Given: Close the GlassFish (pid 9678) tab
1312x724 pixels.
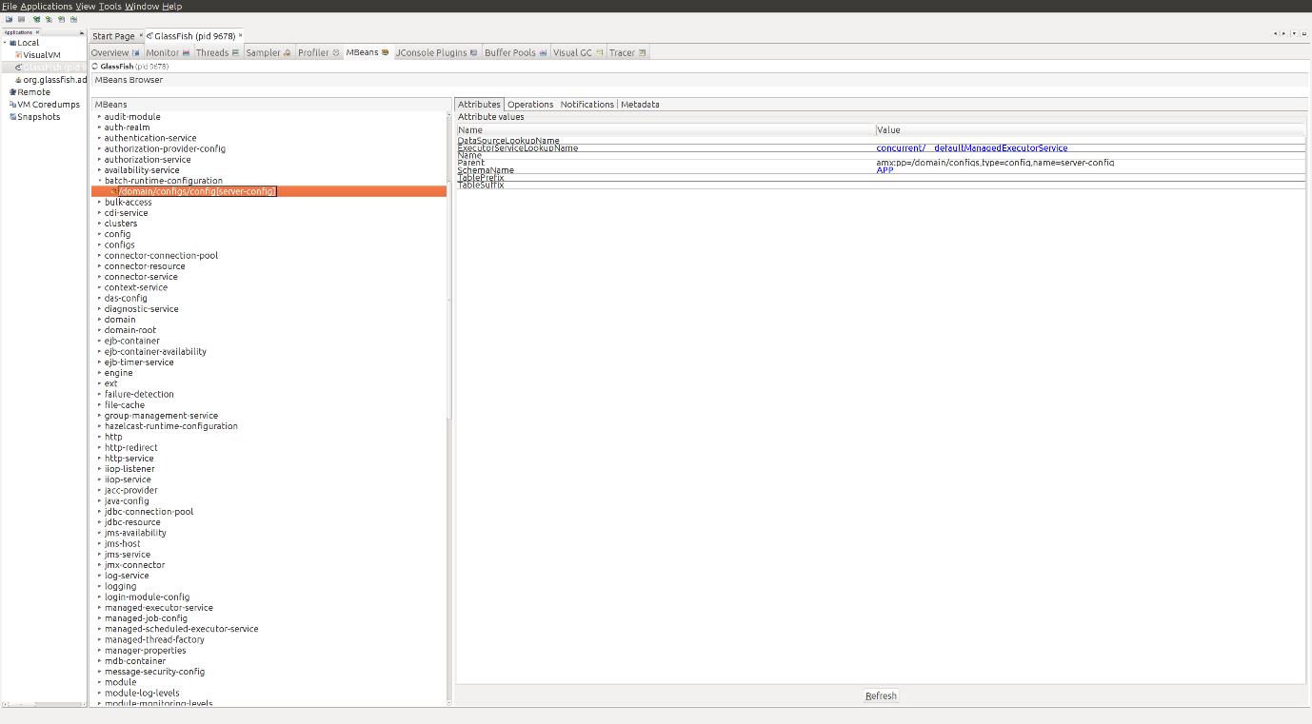Looking at the screenshot, I should click(x=240, y=36).
